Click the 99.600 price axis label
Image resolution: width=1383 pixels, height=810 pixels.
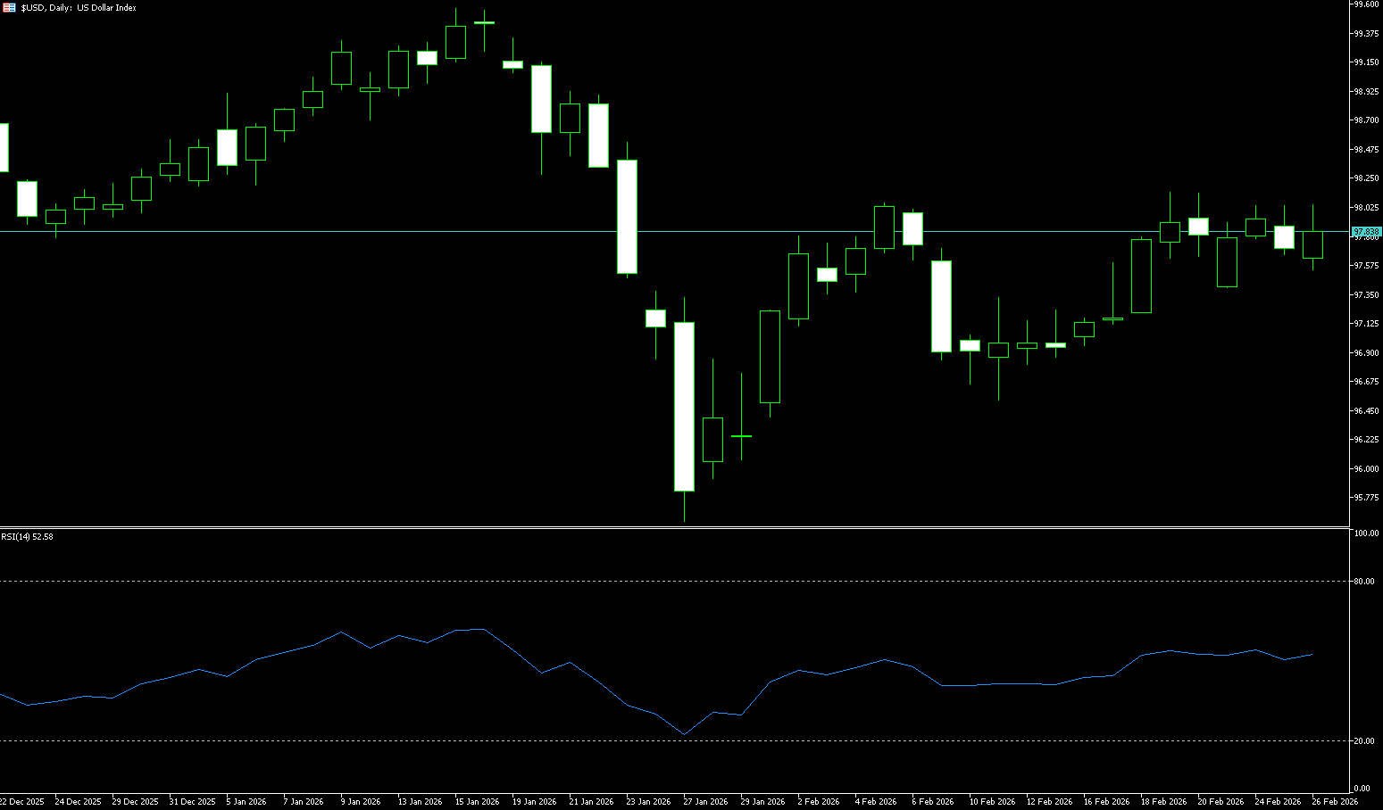pyautogui.click(x=1366, y=4)
